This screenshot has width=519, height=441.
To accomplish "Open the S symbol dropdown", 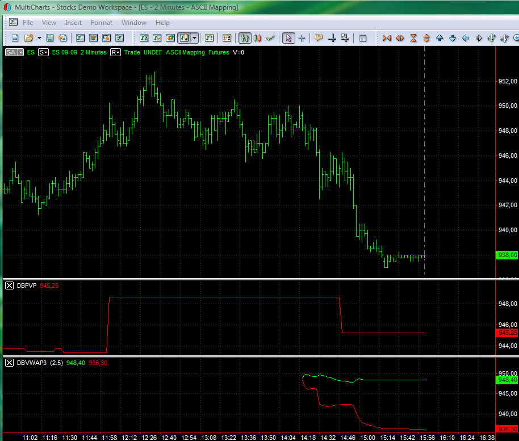I will tap(43, 52).
